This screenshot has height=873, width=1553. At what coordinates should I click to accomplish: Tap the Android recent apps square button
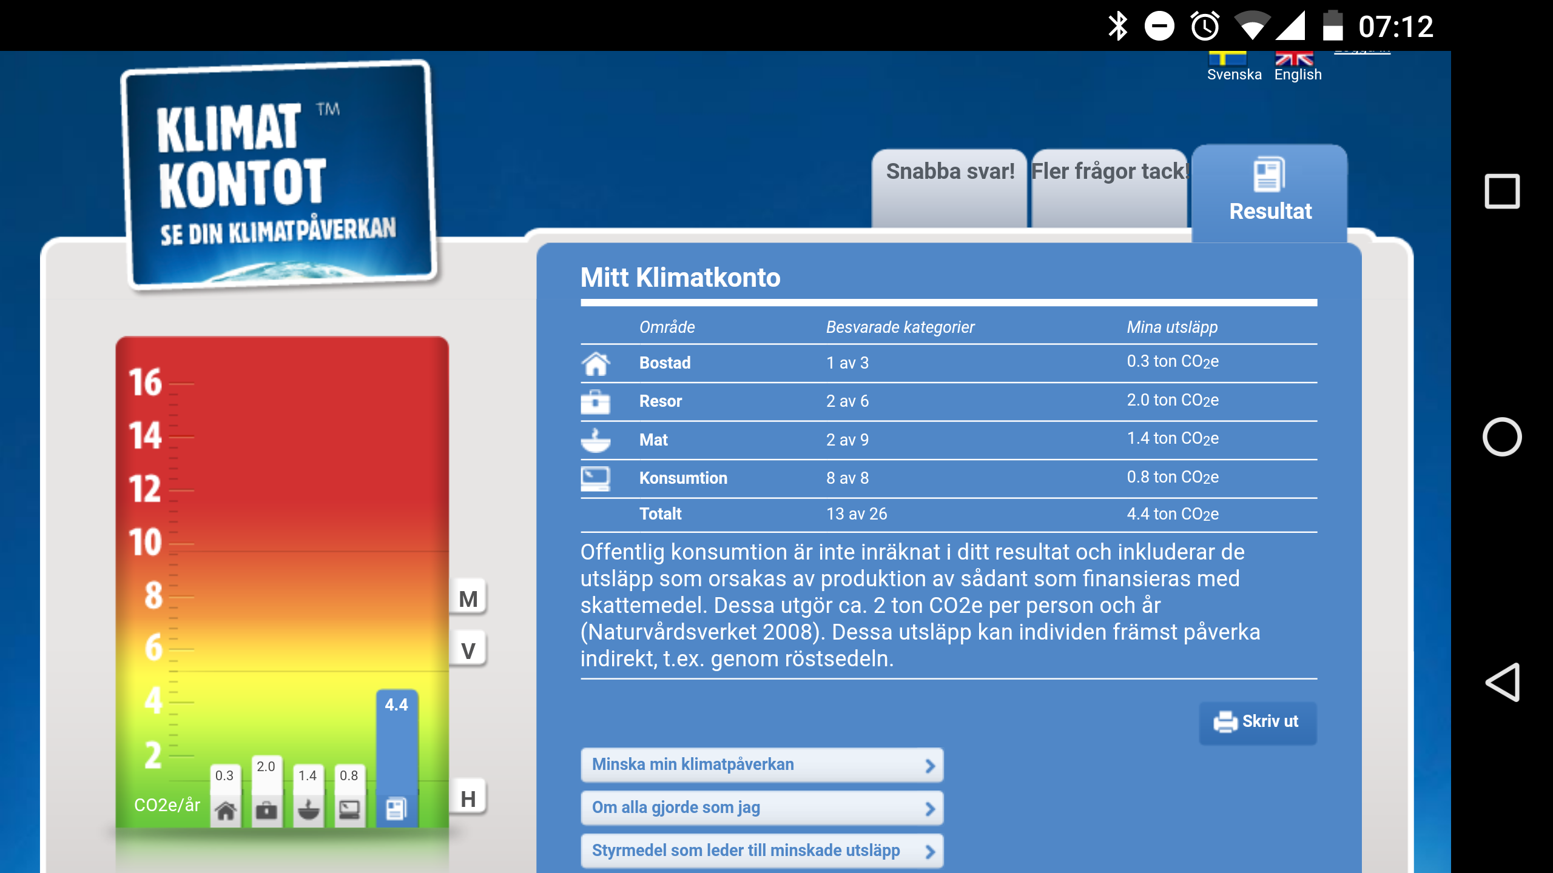(x=1502, y=191)
